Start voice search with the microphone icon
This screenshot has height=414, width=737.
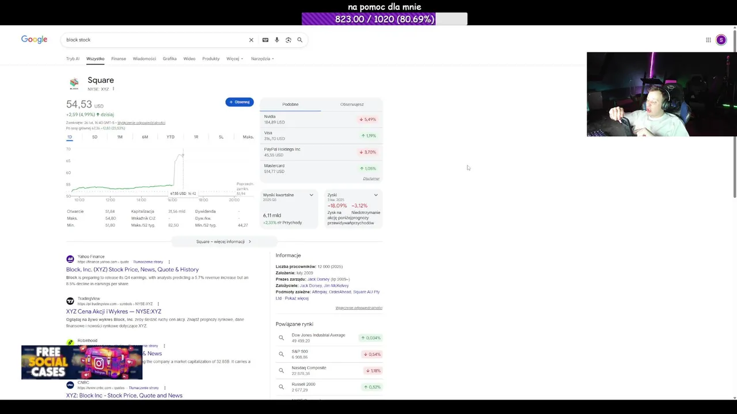pos(277,40)
